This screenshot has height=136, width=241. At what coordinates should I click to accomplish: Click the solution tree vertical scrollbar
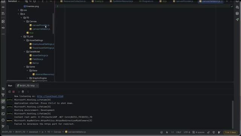pyautogui.click(x=53, y=23)
